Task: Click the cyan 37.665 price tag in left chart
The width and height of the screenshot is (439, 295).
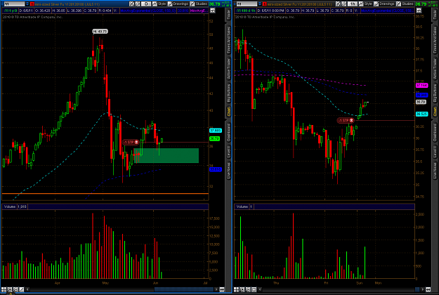Action: click(x=216, y=131)
